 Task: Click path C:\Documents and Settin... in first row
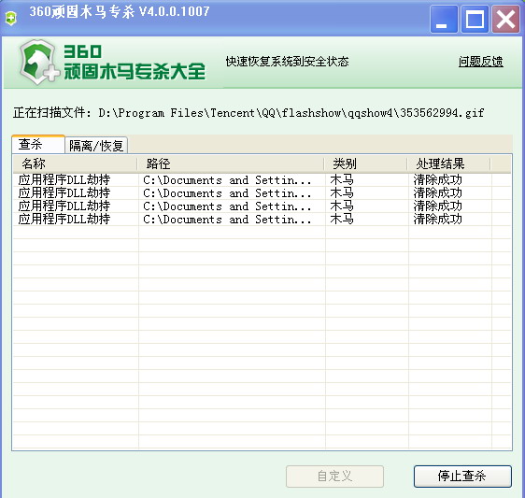pyautogui.click(x=227, y=180)
